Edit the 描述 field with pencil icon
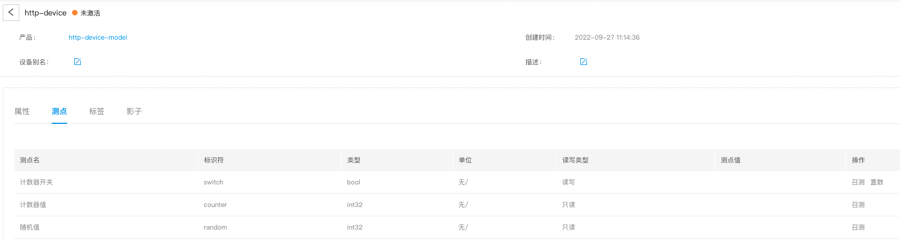Viewport: 900px width, 240px height. pos(584,62)
